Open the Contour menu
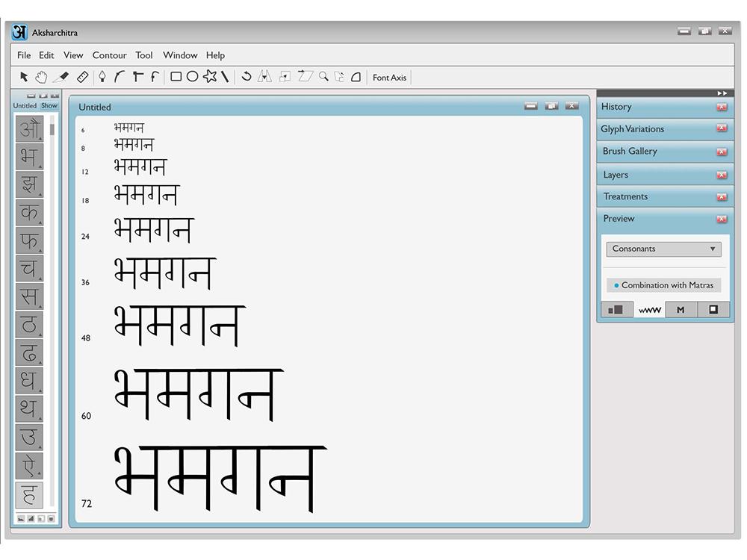747x560 pixels. 109,55
